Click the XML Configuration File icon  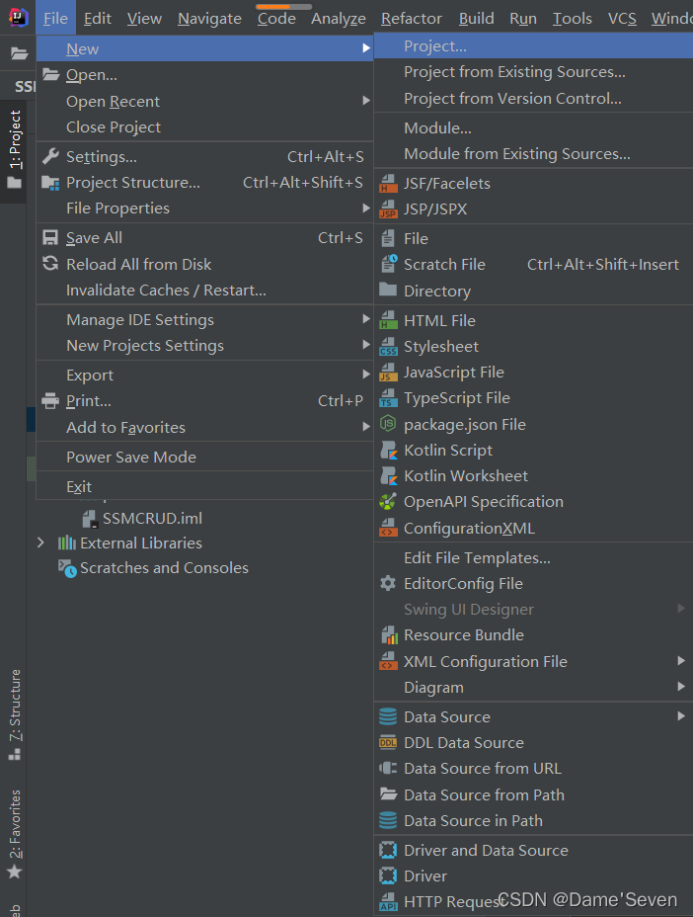388,661
